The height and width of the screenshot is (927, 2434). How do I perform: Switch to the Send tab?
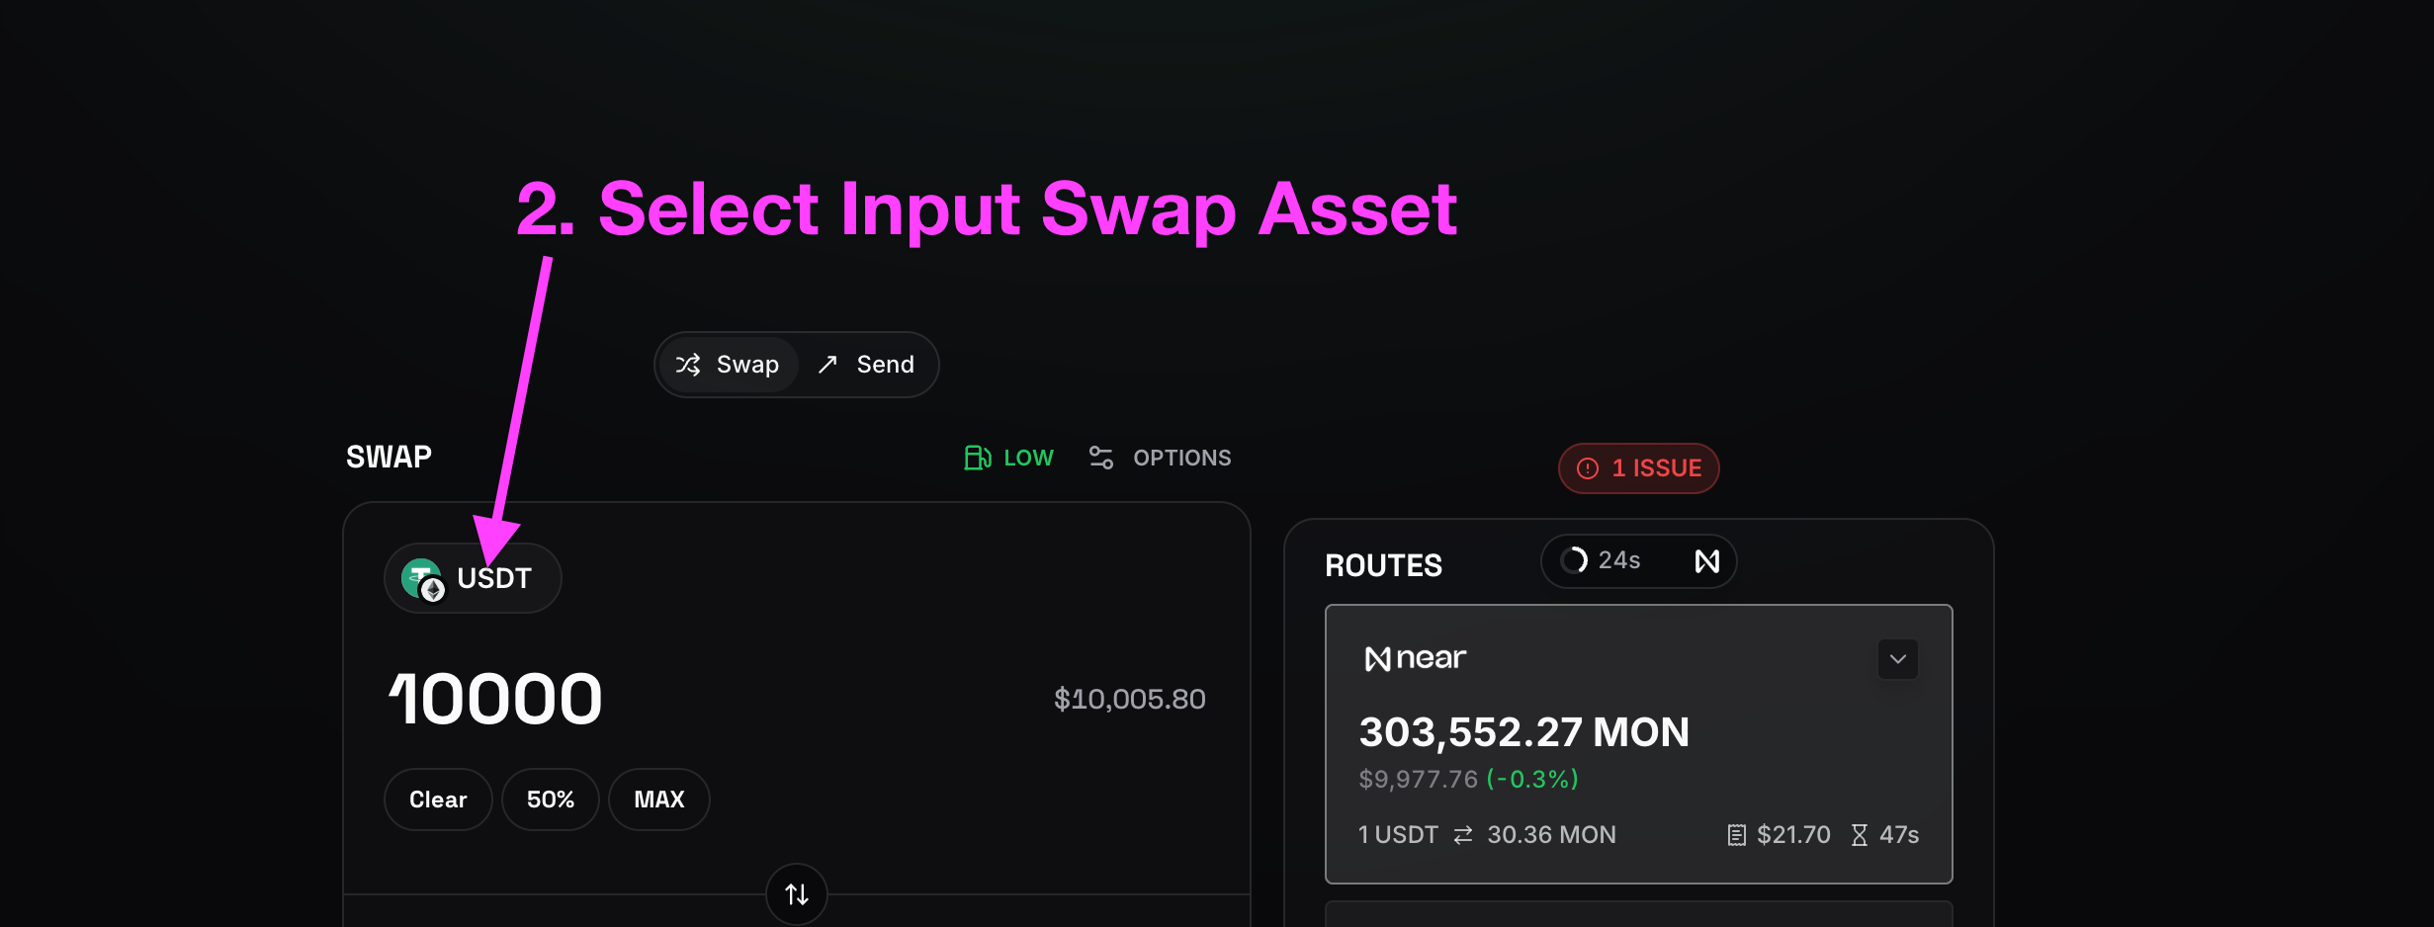click(866, 365)
